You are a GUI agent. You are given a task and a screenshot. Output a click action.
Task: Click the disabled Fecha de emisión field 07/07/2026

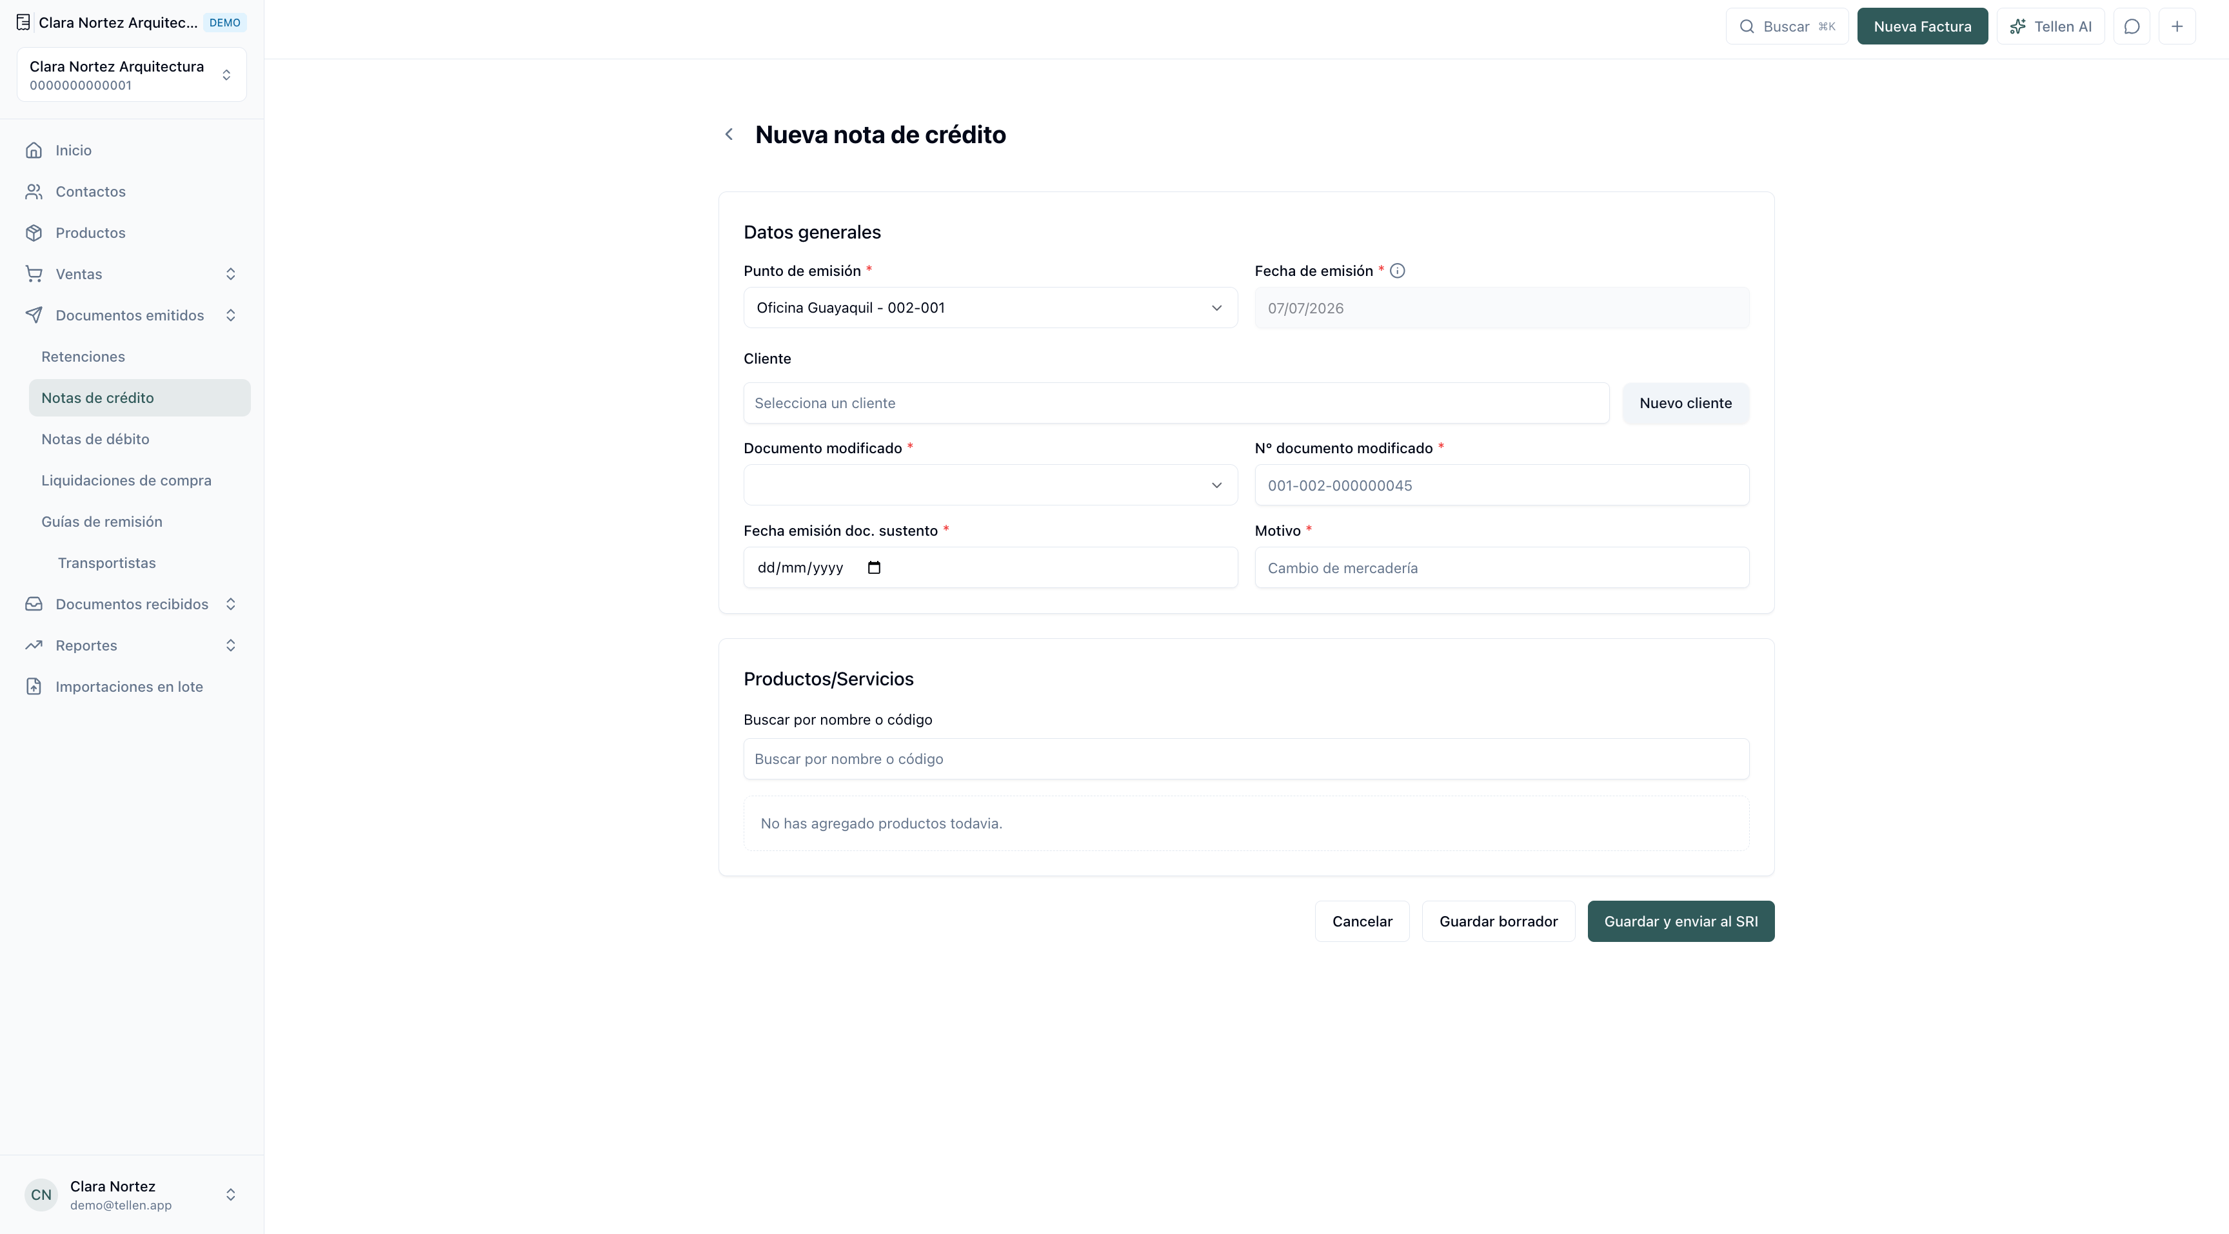1501,308
